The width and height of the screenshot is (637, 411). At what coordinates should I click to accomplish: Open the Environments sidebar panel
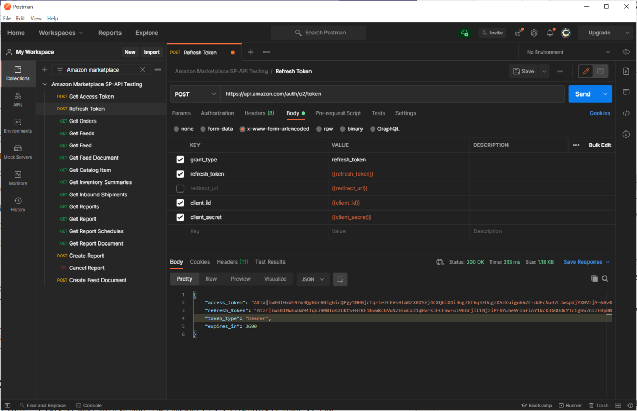pos(18,126)
